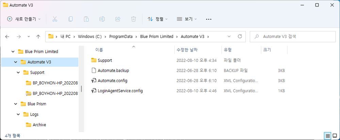
Task: Click Automate V3 breadcrumb
Action: pyautogui.click(x=193, y=37)
